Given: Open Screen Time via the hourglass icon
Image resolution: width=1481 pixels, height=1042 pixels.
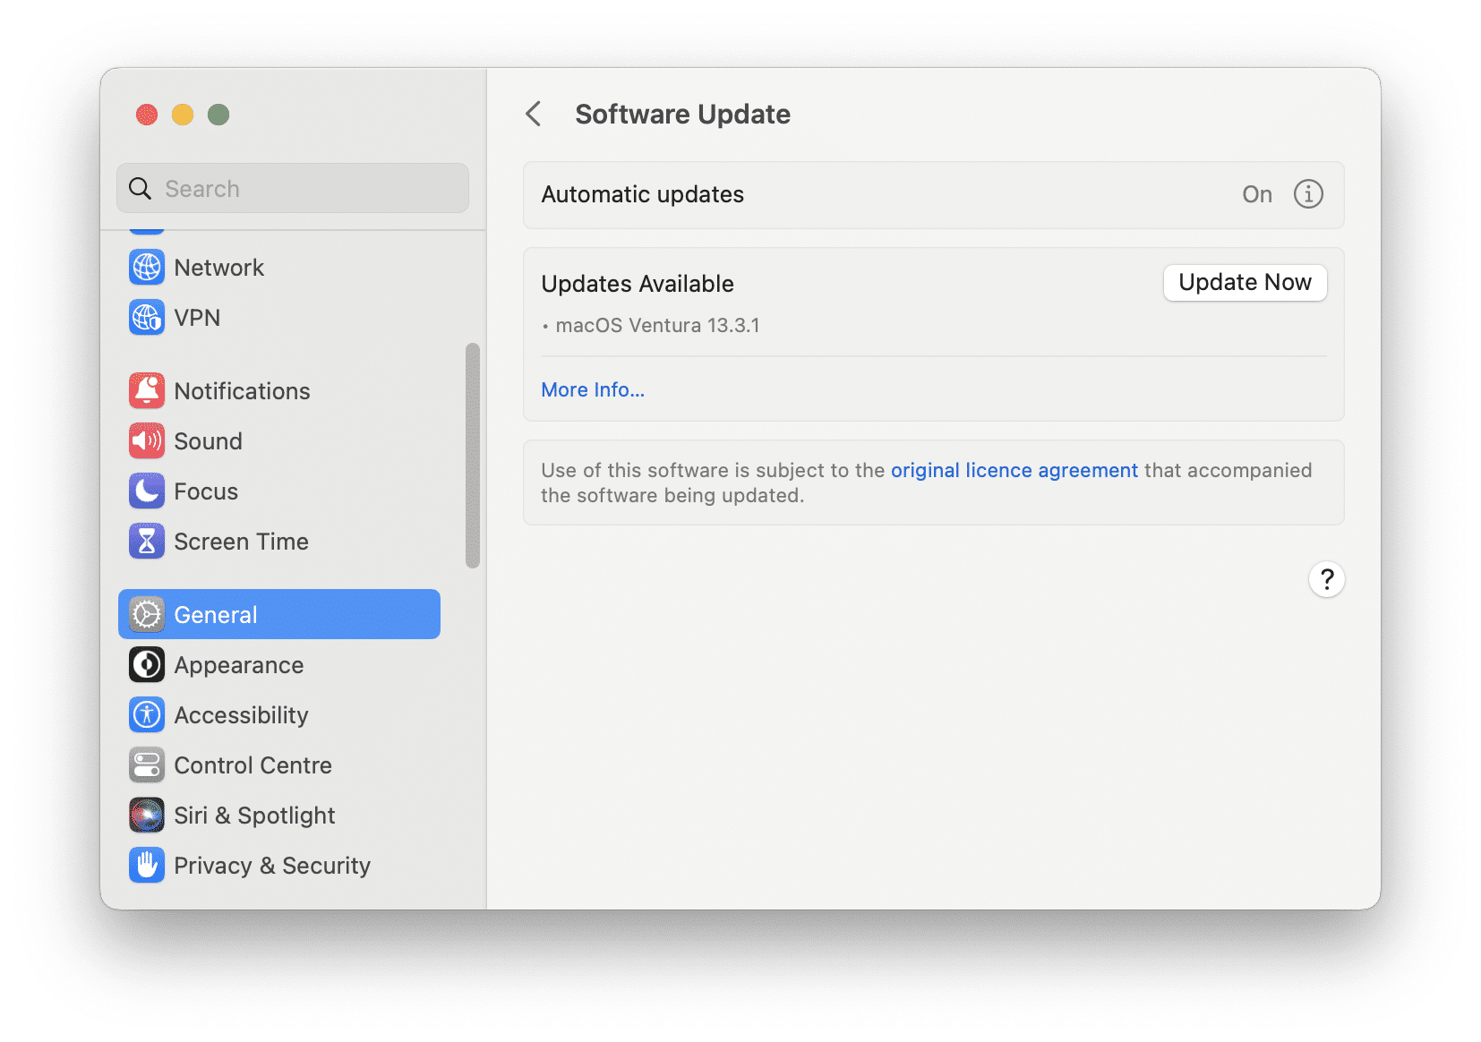Looking at the screenshot, I should 146,541.
